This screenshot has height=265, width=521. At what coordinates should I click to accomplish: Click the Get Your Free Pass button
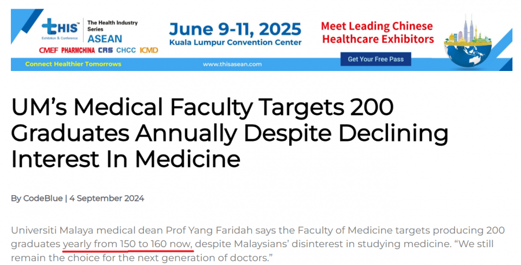pos(376,59)
